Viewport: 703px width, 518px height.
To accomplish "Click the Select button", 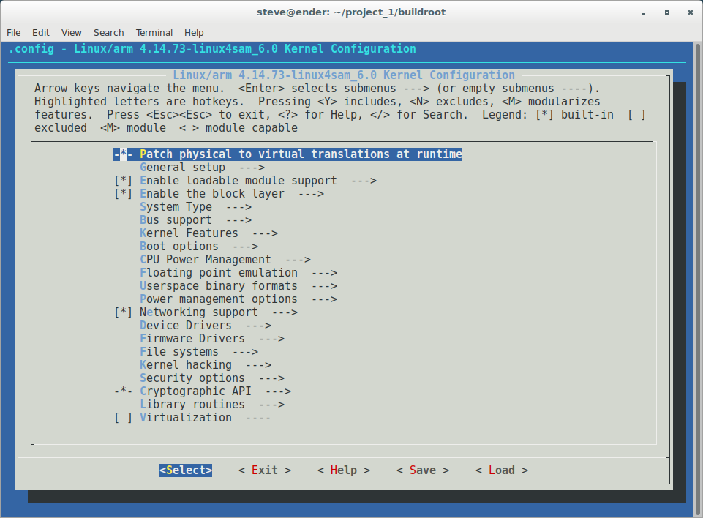I will (185, 470).
